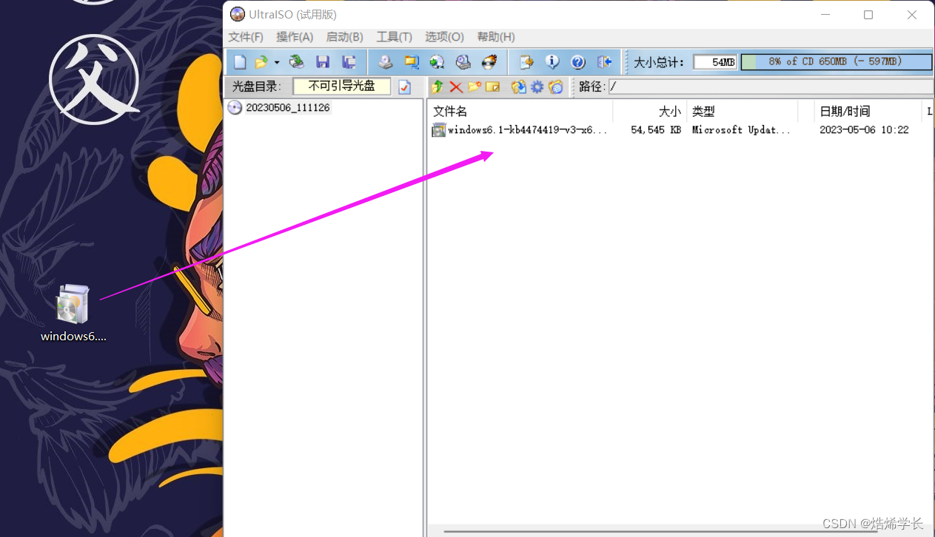Click the Up one level green arrow
This screenshot has height=537, width=935.
coord(437,87)
